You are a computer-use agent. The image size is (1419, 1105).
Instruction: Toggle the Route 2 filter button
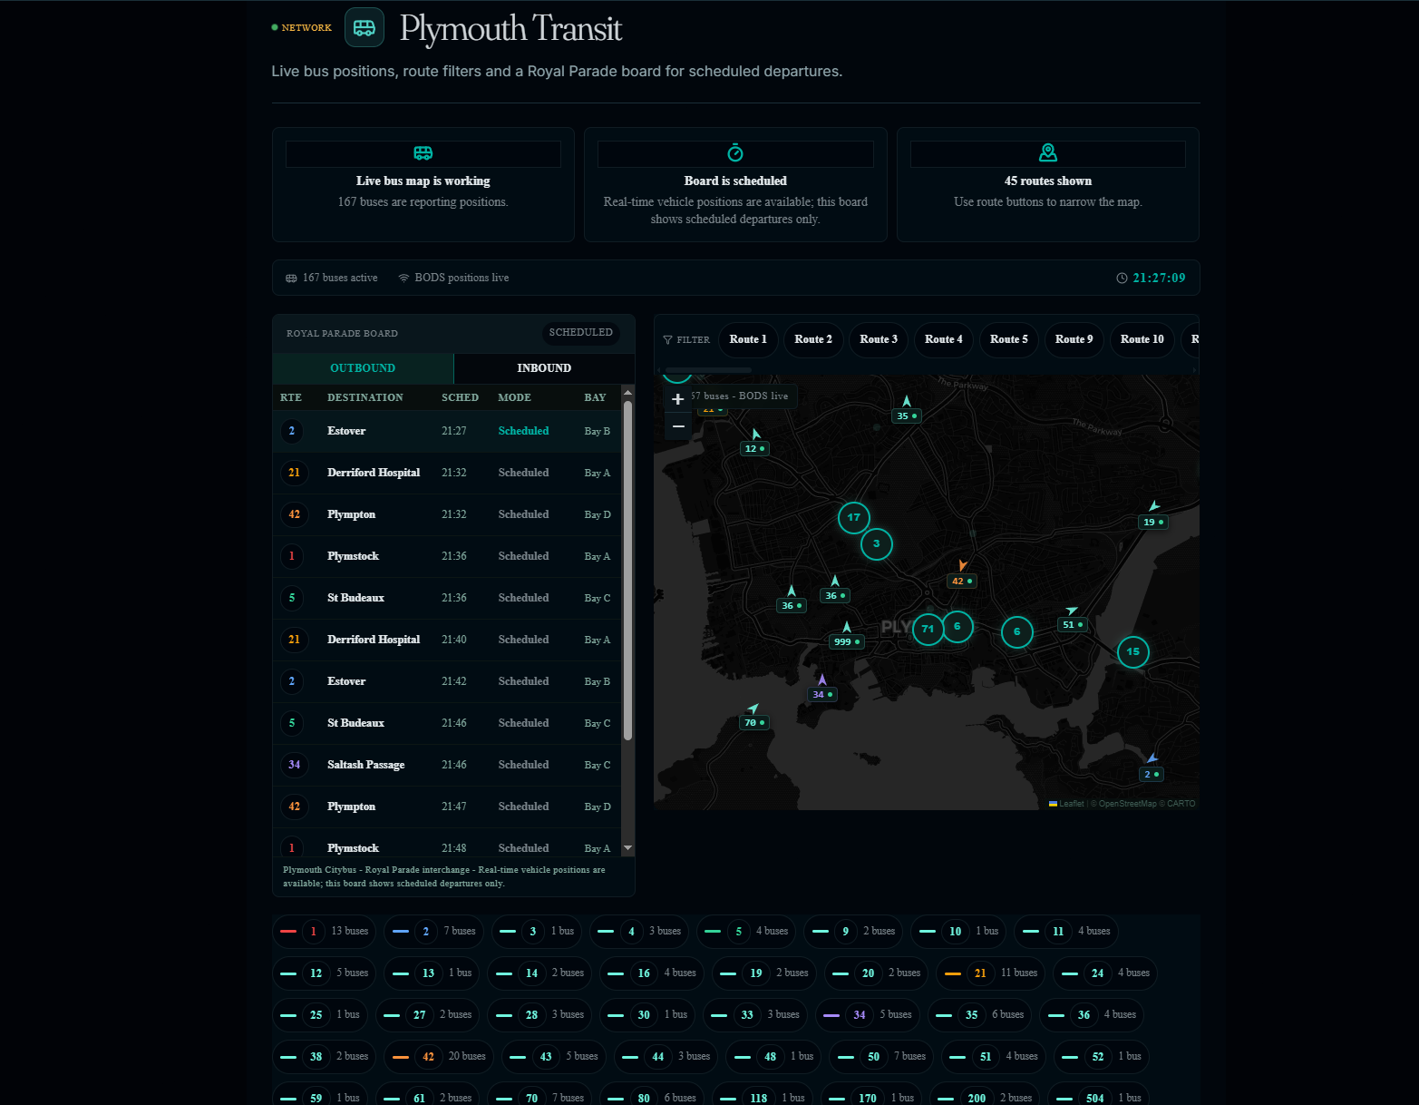point(813,339)
